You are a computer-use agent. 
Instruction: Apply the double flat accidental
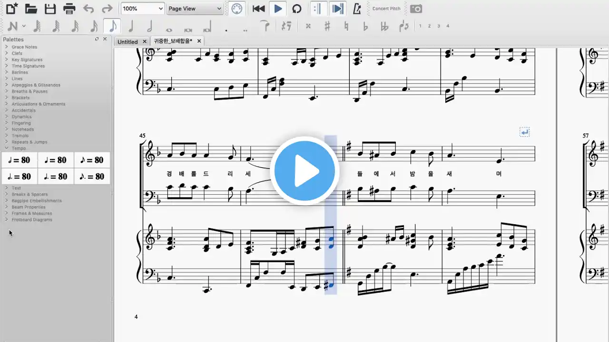384,26
